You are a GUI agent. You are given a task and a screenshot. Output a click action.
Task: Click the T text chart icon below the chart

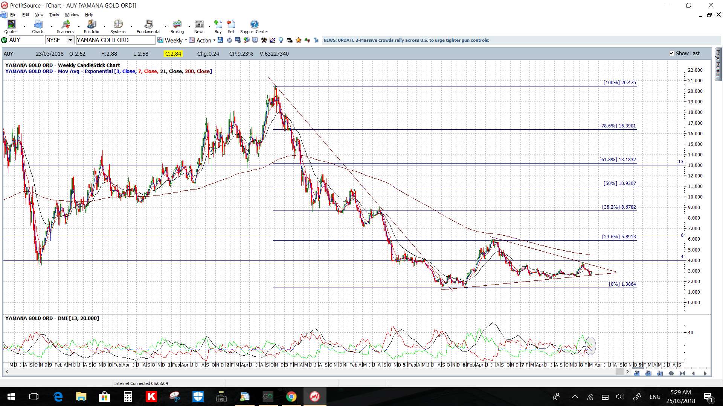coord(637,373)
